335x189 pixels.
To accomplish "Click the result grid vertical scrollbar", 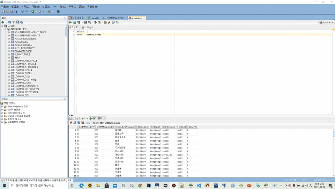I will point(334,133).
